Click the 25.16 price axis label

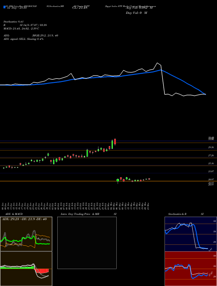pyautogui.click(x=211, y=163)
